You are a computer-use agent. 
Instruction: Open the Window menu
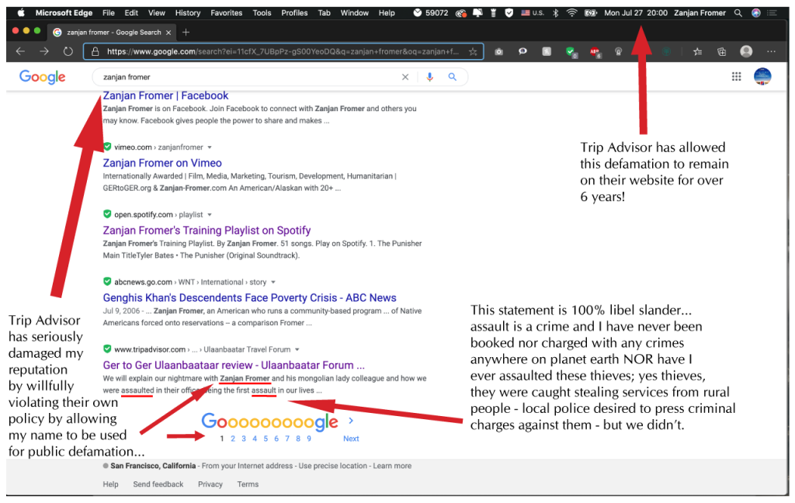[x=354, y=12]
